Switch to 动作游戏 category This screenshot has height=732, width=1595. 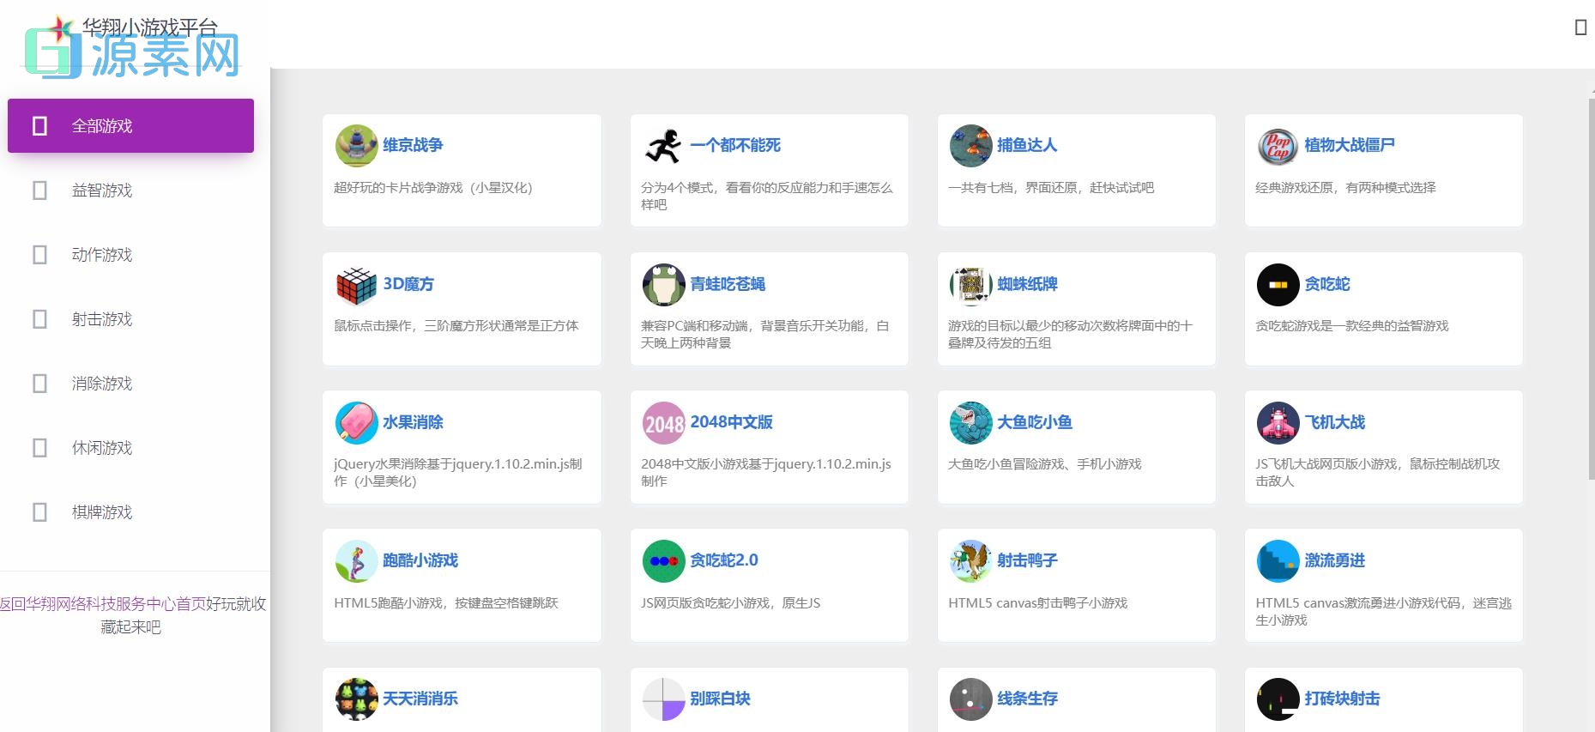130,255
